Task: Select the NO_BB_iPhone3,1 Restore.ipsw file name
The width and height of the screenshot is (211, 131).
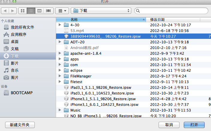Action: click(x=106, y=116)
